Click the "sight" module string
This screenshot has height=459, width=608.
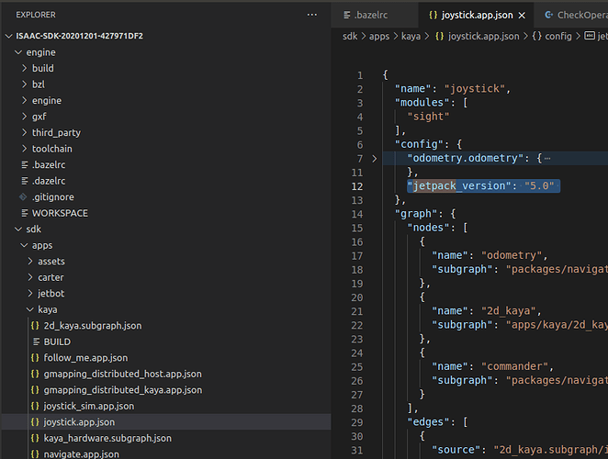point(428,117)
